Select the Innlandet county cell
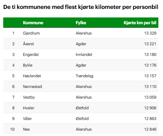 [x=84, y=54]
